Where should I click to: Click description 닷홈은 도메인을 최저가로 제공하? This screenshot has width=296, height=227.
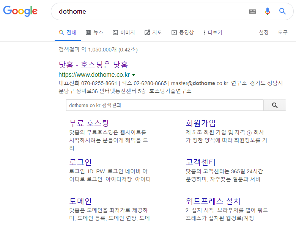(109, 210)
